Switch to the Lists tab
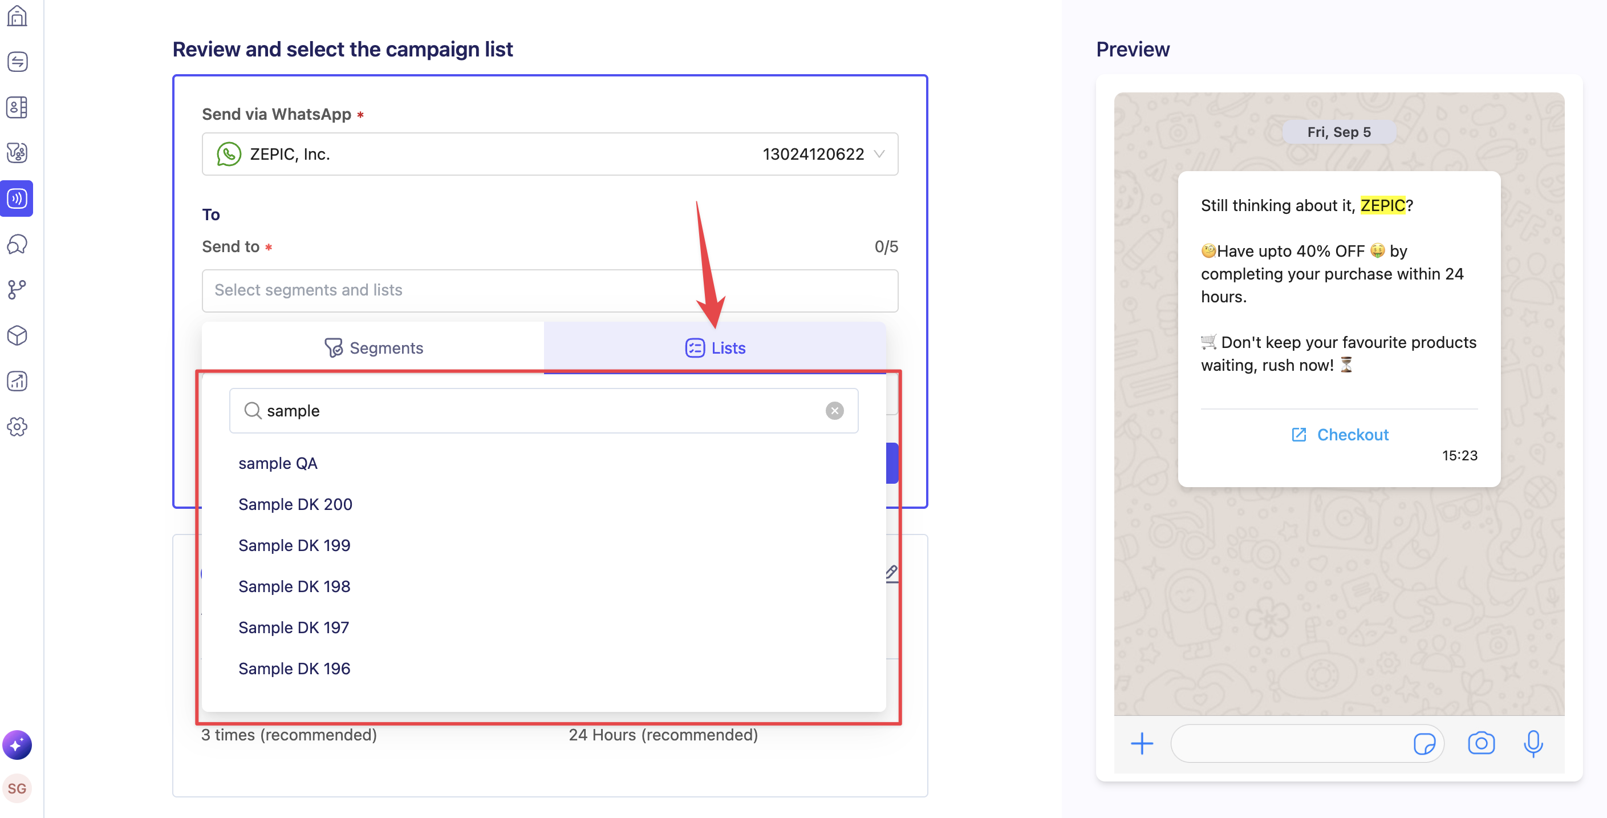Viewport: 1607px width, 818px height. (x=715, y=347)
